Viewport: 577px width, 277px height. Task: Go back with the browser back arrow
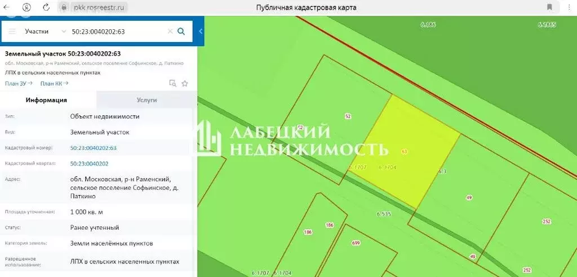[x=7, y=7]
